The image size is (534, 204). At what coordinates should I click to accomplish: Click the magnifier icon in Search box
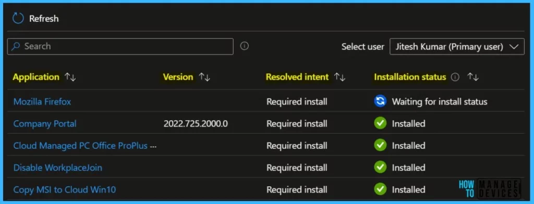[15, 46]
